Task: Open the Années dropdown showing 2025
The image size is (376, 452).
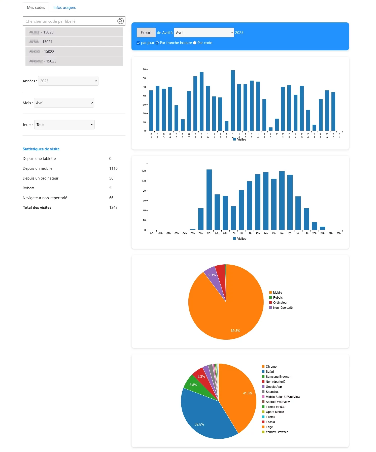Action: pos(68,81)
